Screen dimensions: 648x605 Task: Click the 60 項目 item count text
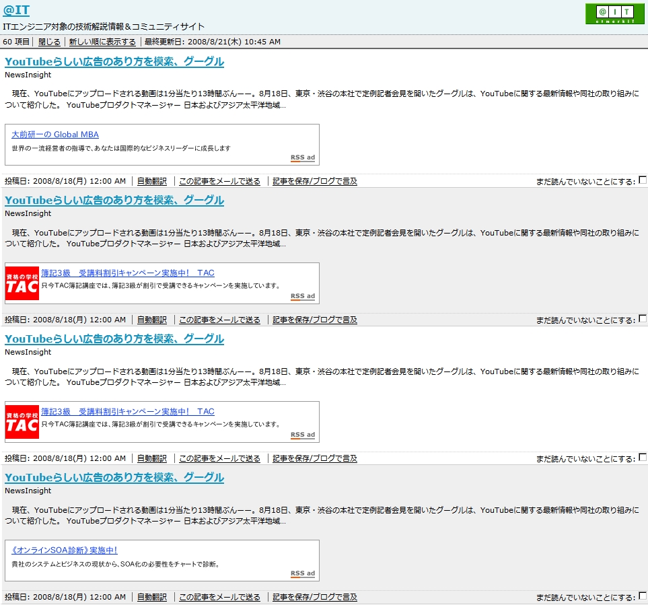[16, 42]
